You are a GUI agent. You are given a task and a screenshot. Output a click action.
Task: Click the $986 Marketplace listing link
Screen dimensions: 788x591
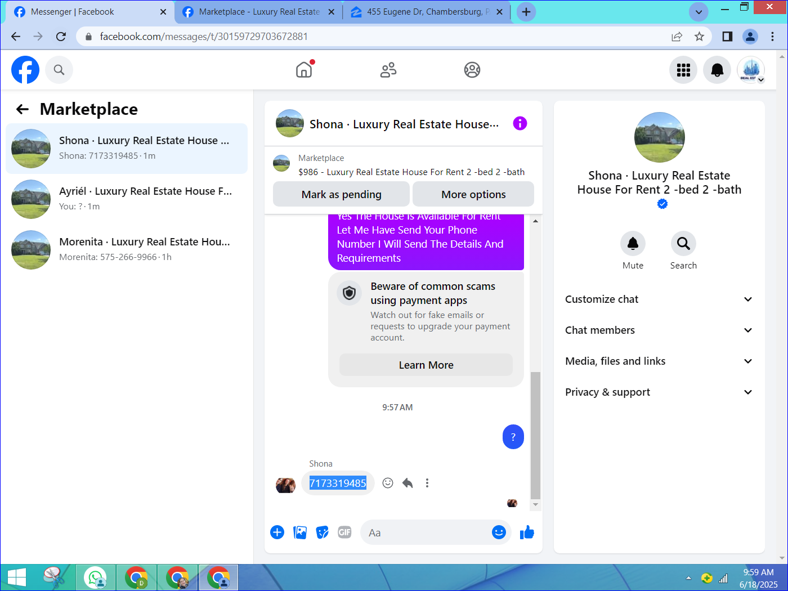pos(411,172)
